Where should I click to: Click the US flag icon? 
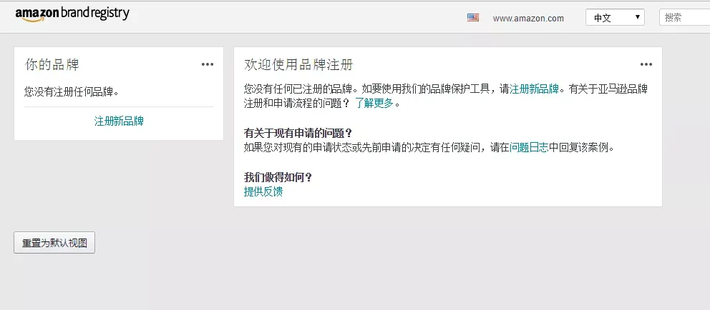472,18
